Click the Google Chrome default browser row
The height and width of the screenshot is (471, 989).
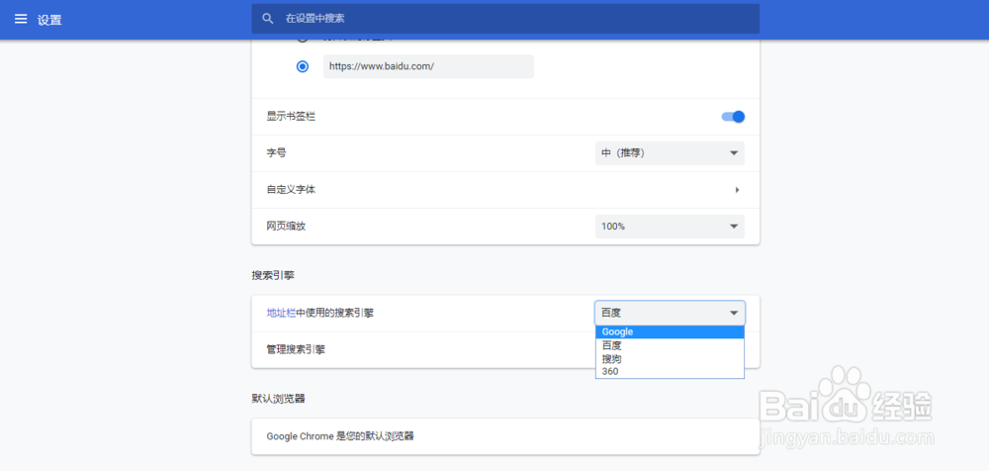coord(504,435)
